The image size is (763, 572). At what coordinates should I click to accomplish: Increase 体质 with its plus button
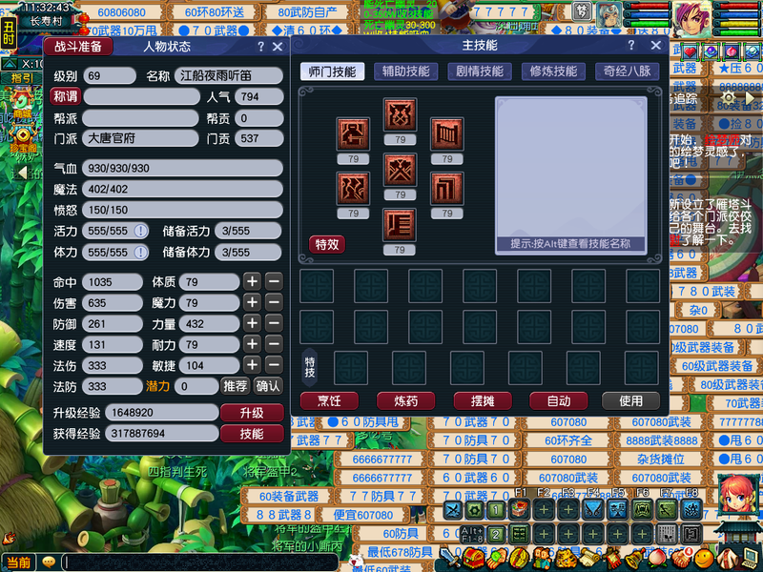point(252,281)
